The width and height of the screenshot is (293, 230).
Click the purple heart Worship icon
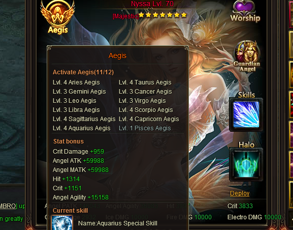pos(245,11)
